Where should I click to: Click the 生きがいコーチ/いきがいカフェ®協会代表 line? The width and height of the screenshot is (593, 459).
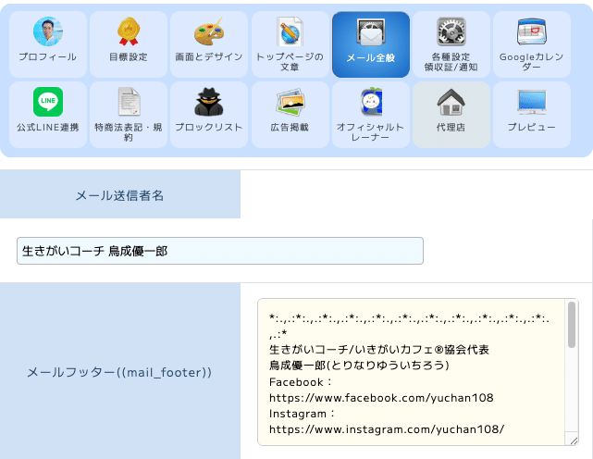coord(379,349)
